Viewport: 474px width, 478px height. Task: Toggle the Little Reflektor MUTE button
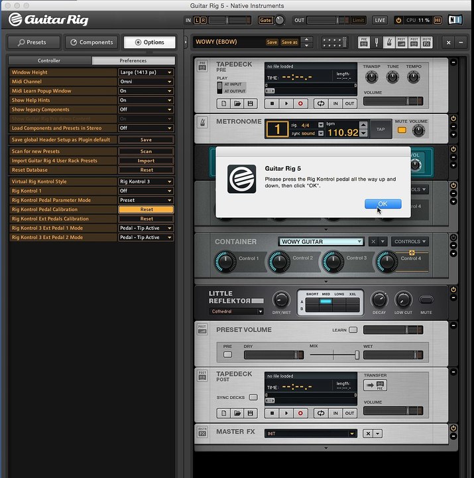point(426,299)
